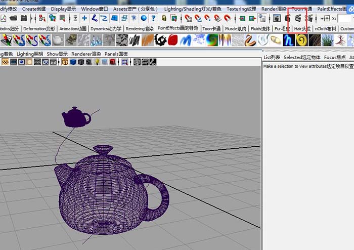
Task: Open the selection mask dropdown arrow
Action: 75,18
